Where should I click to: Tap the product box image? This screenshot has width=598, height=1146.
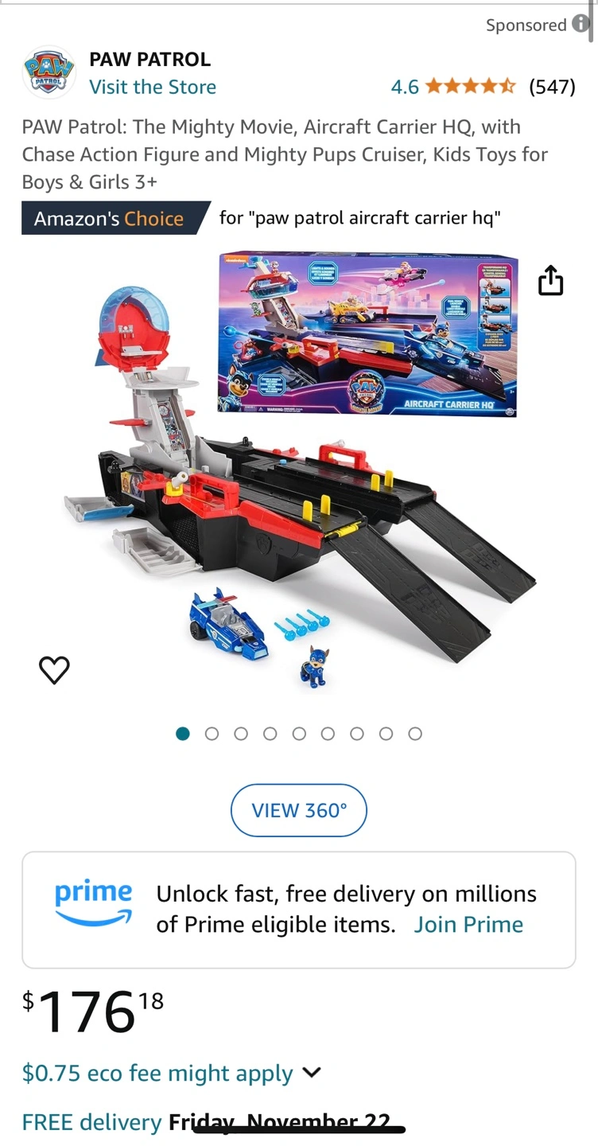click(x=367, y=334)
